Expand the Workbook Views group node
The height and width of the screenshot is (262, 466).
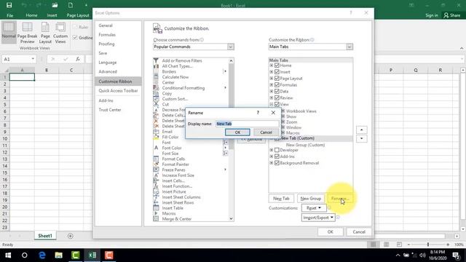click(x=283, y=111)
